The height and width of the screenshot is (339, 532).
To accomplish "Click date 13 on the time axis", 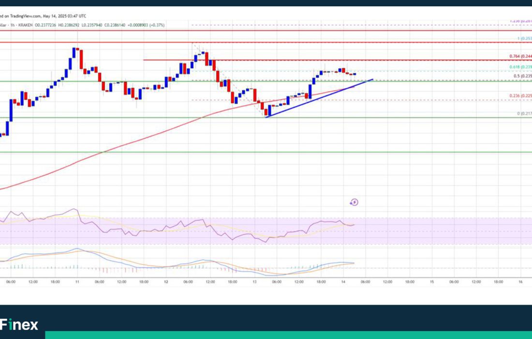I will pos(254,282).
